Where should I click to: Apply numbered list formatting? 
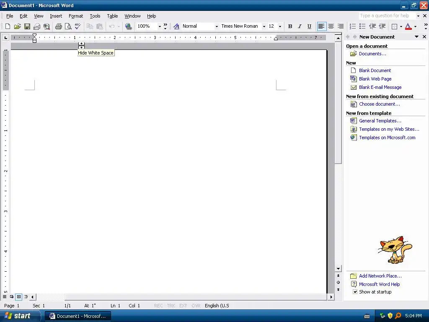(353, 26)
